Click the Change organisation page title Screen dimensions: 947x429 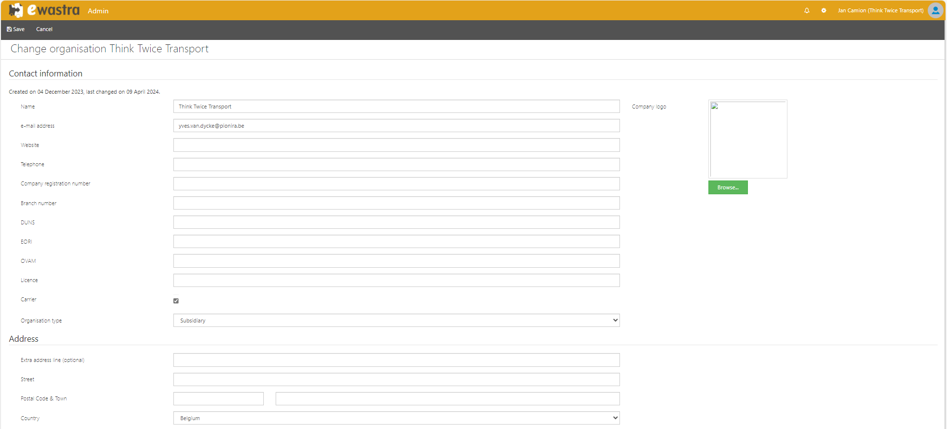(x=110, y=49)
